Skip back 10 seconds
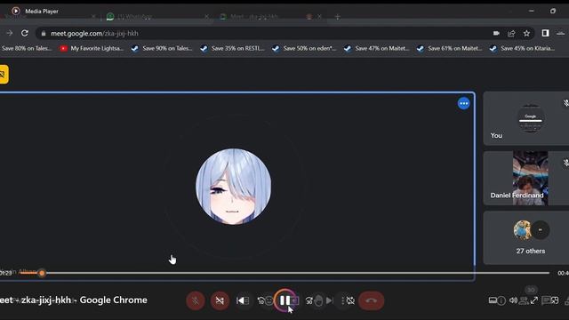This screenshot has width=569, height=320. coord(260,300)
